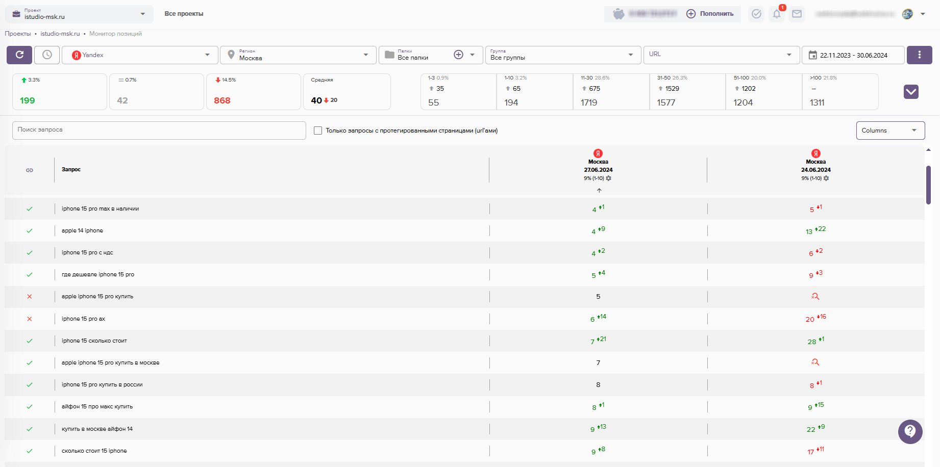The image size is (940, 467).
Task: Click query iphone 15 pro купить в россии
Action: point(102,385)
